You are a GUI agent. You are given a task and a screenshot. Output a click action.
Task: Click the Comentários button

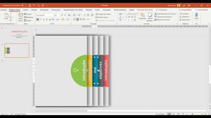(x=201, y=10)
